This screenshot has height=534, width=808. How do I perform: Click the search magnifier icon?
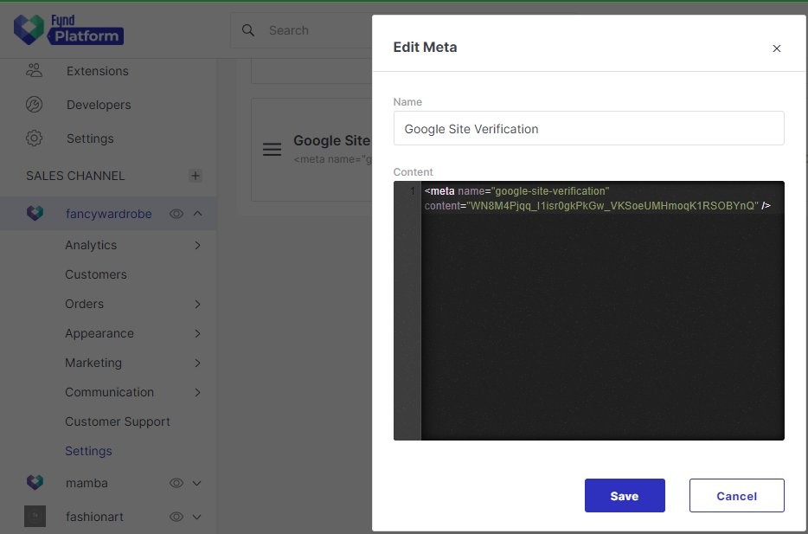point(248,30)
